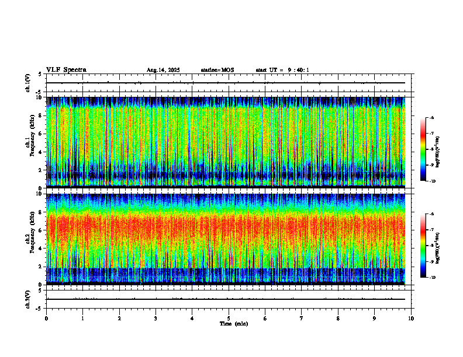Click the ch.2 frequency axis "2" tick label
Image resolution: width=463 pixels, height=357 pixels.
[41, 267]
